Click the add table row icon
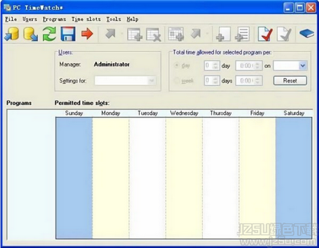This screenshot has width=319, height=248. (x=135, y=35)
